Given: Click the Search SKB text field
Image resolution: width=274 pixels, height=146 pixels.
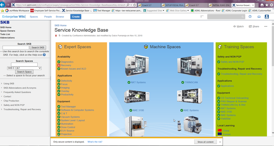Looking at the screenshot, I should click(16, 48).
